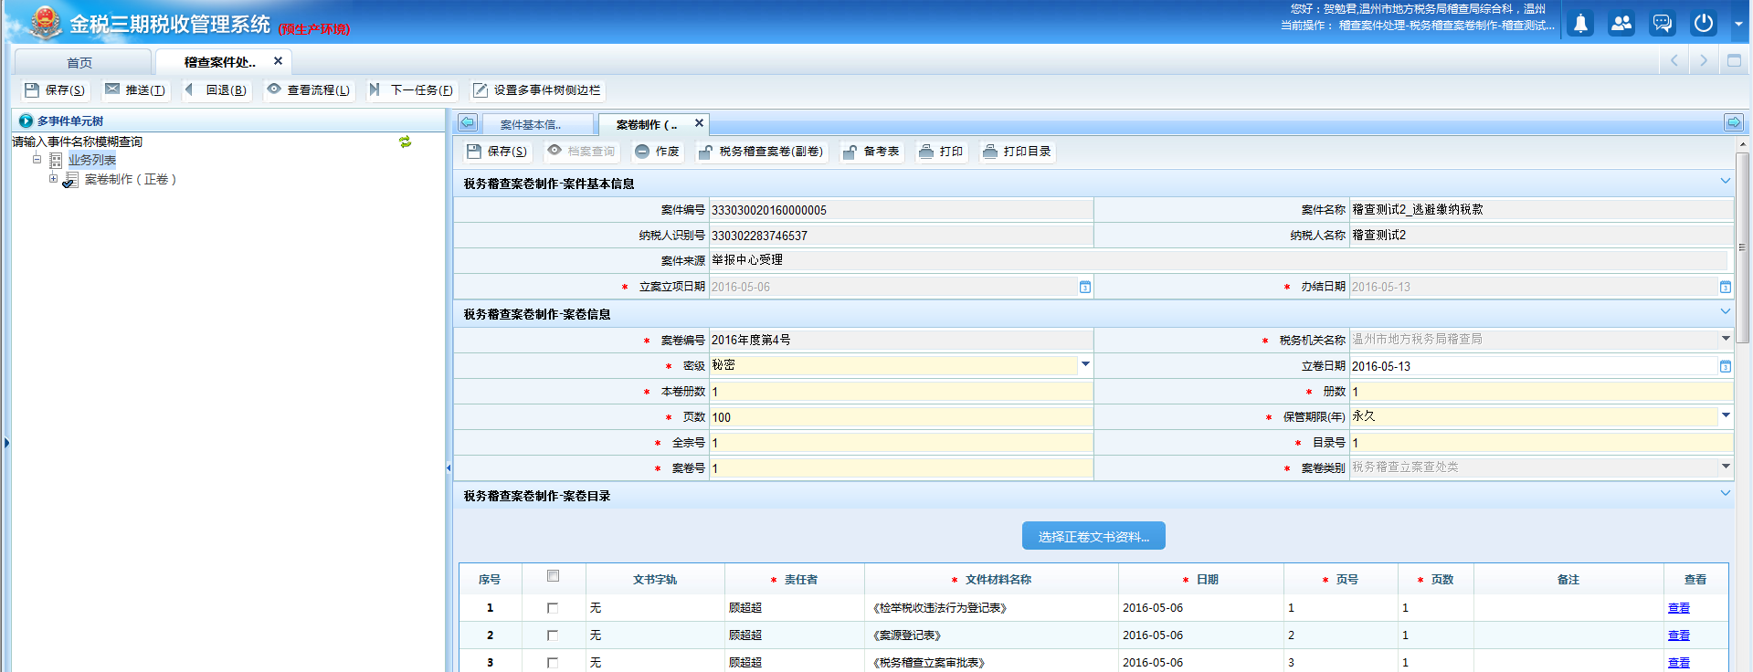Click the 打印目录 print catalog button
This screenshot has width=1753, height=672.
tap(1018, 152)
